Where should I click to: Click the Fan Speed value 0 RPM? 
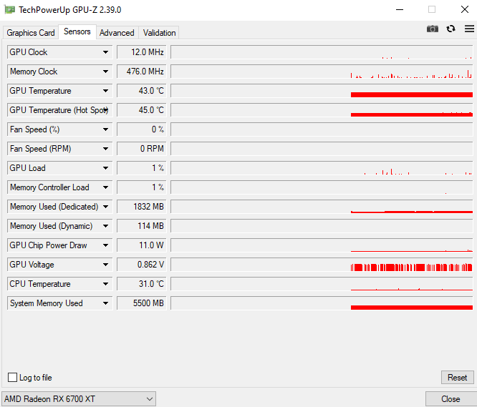[x=142, y=149]
